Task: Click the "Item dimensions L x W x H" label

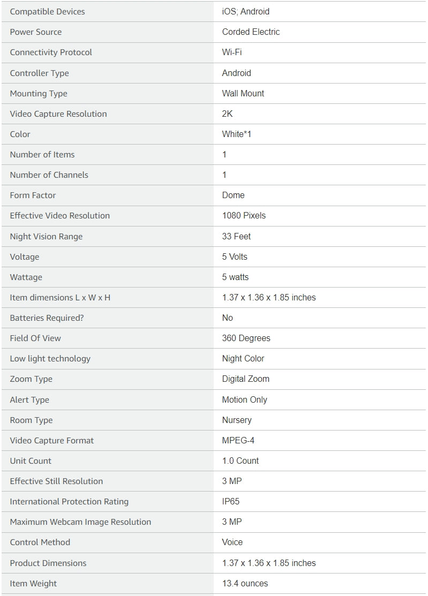Action: coord(60,297)
